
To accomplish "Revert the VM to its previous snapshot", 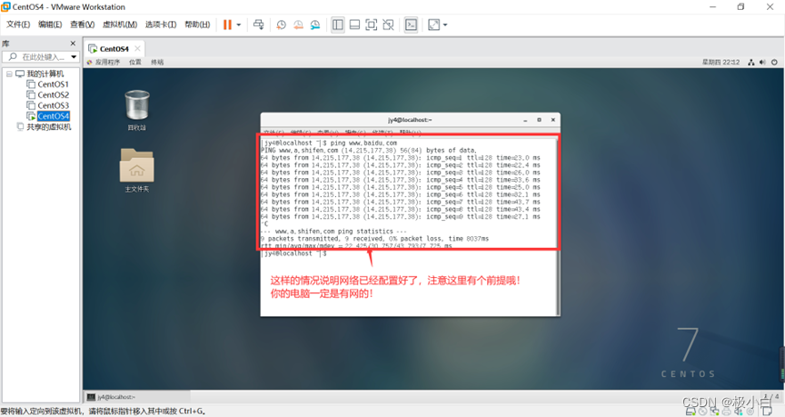I will pos(298,25).
